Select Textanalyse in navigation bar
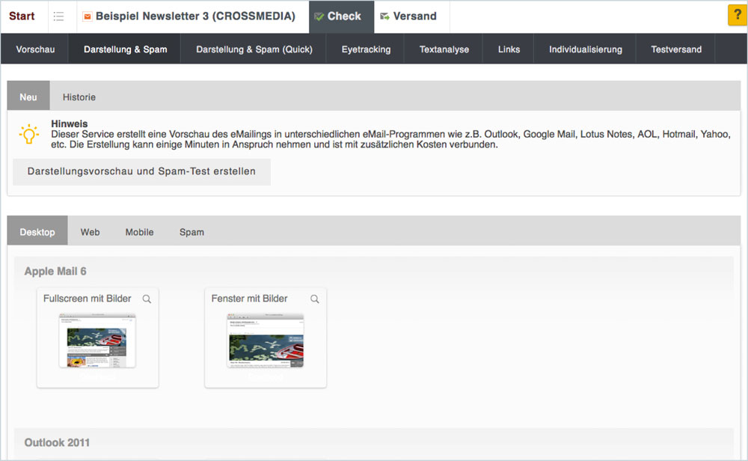 coord(444,49)
